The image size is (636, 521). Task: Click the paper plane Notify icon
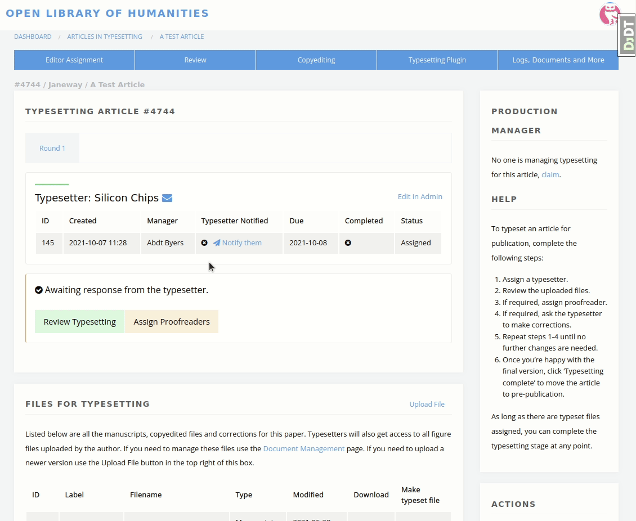[x=216, y=243]
